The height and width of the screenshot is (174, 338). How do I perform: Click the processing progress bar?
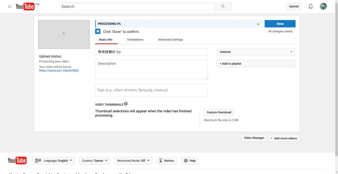pyautogui.click(x=174, y=24)
